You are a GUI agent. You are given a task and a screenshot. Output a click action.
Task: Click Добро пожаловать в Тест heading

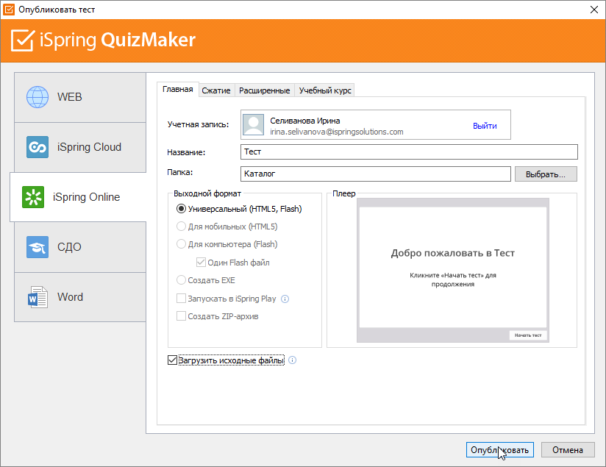click(x=452, y=253)
